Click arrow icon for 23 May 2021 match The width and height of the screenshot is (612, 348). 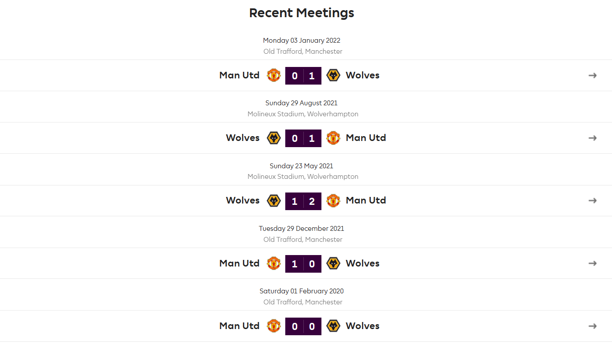pos(593,200)
